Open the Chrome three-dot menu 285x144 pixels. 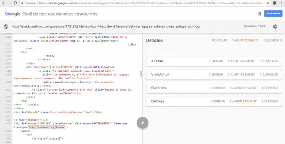pyautogui.click(x=282, y=3)
